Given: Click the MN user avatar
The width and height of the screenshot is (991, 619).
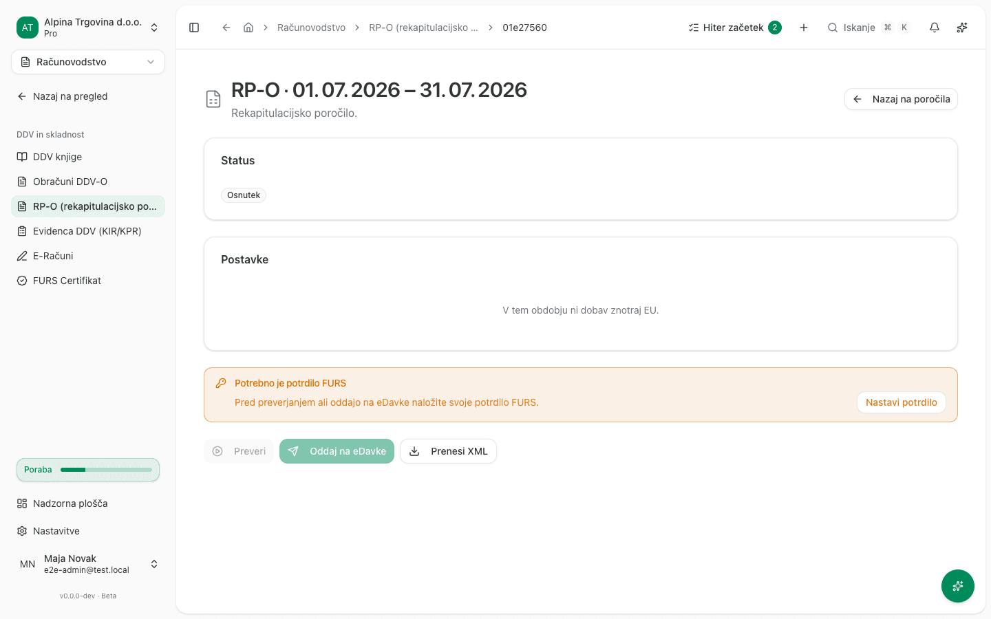Looking at the screenshot, I should coord(28,564).
